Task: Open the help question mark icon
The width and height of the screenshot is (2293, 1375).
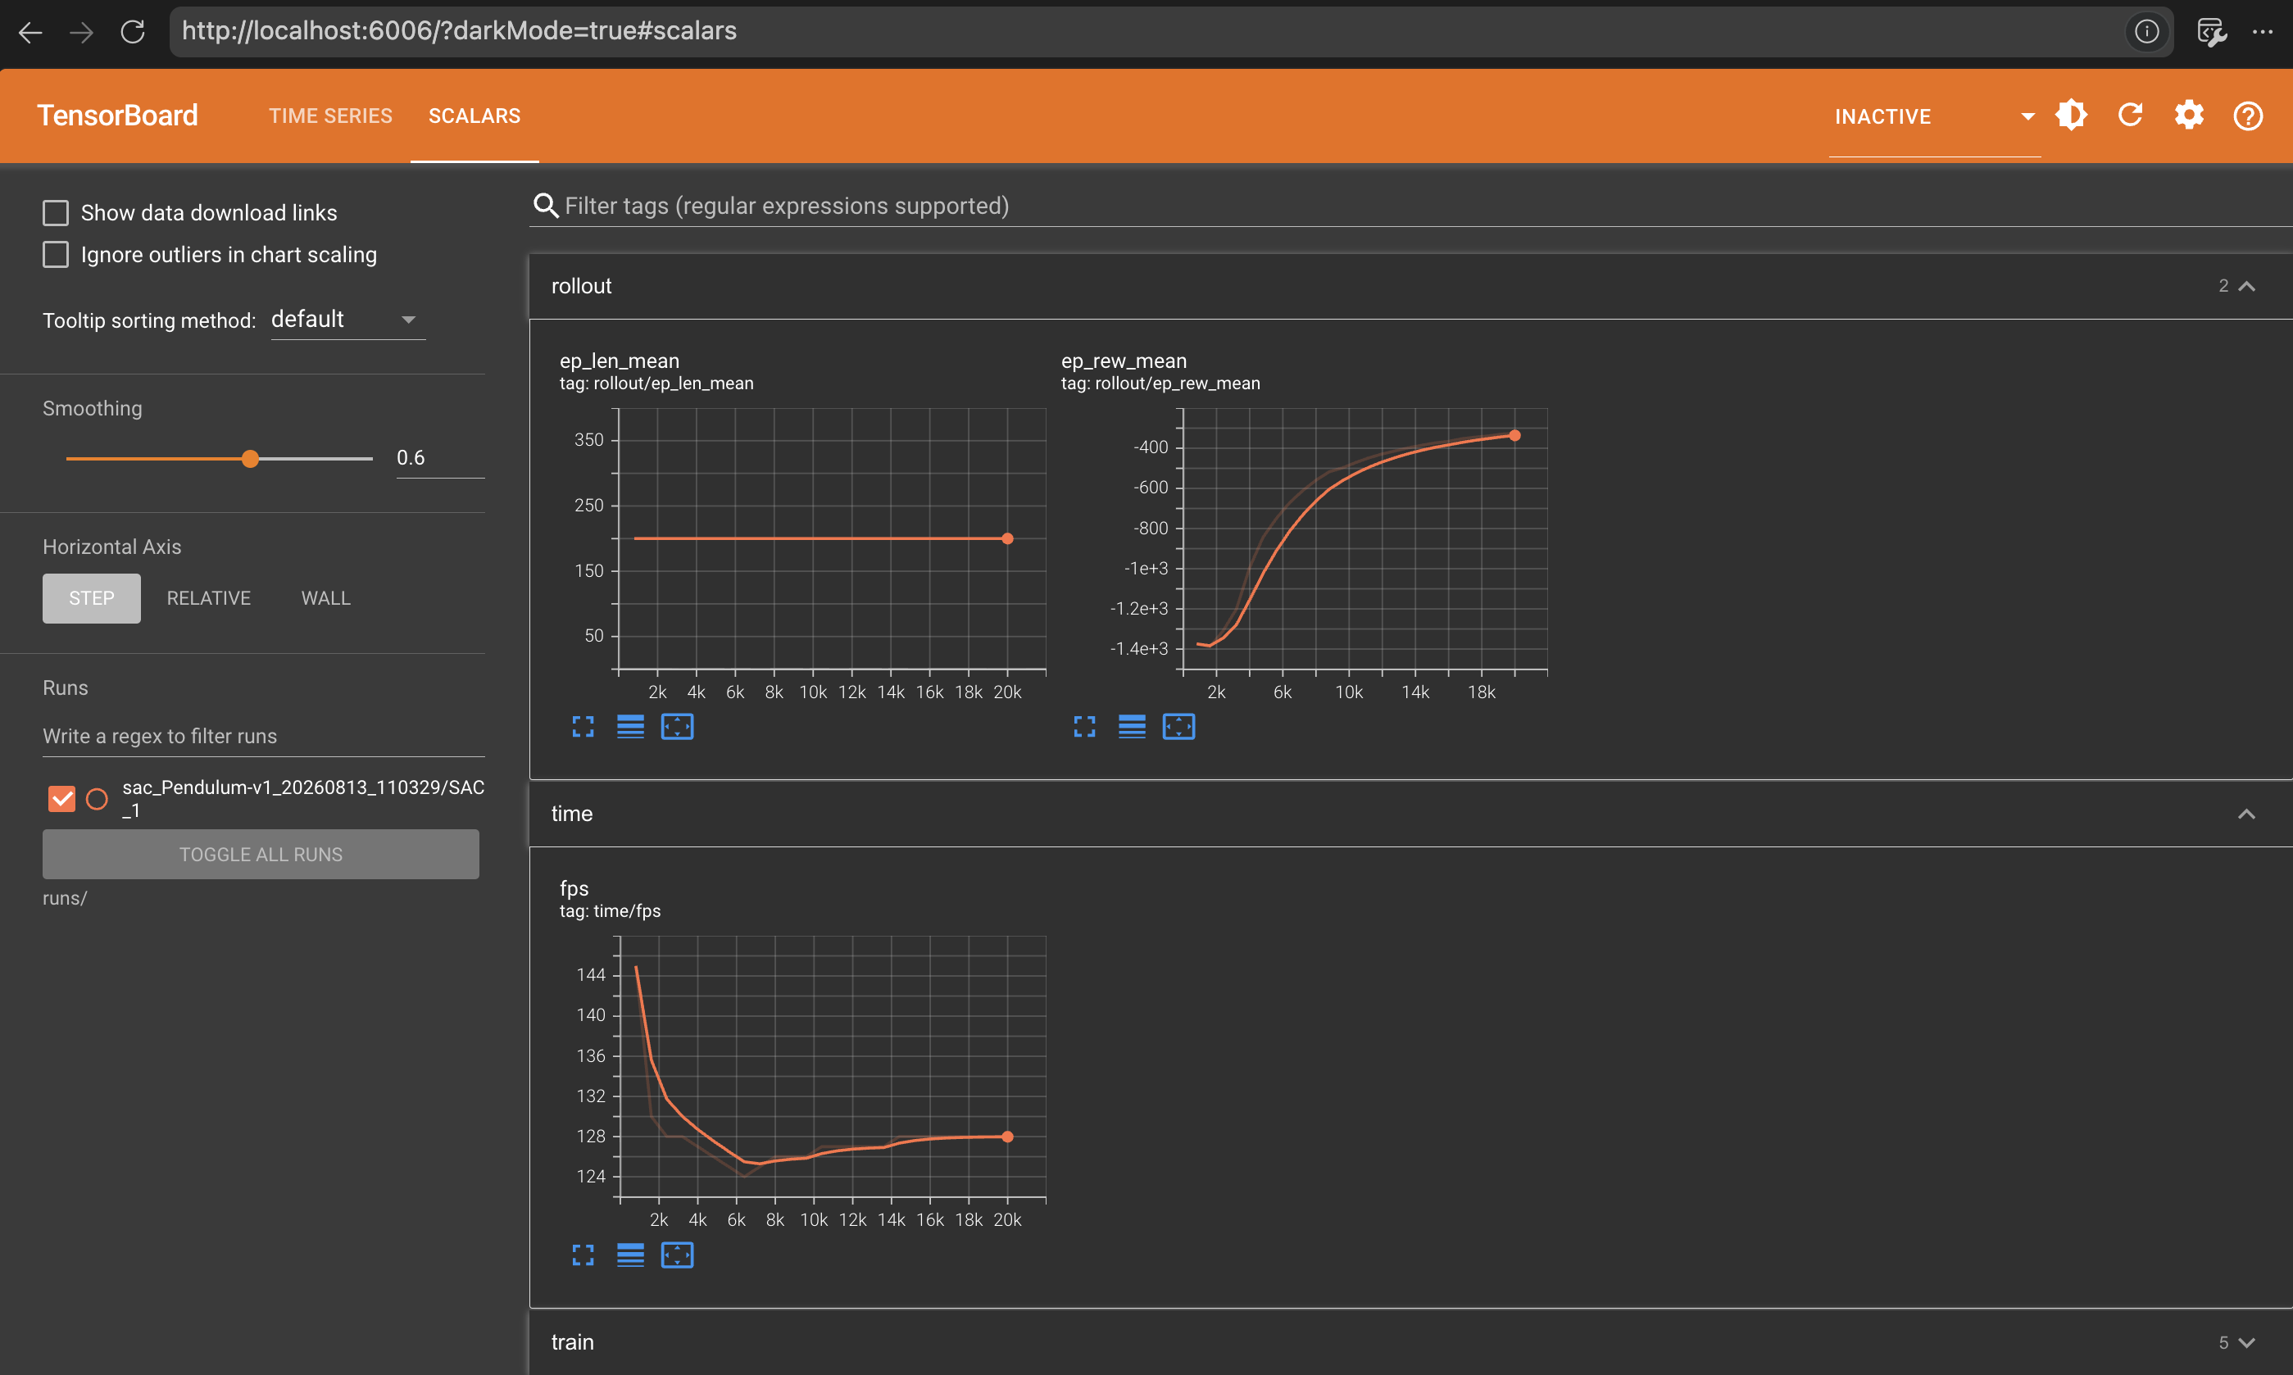Action: click(2248, 116)
